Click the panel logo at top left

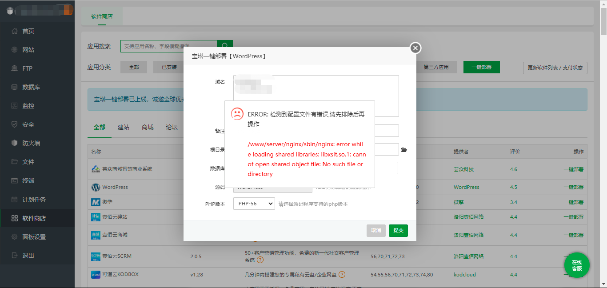click(x=9, y=10)
